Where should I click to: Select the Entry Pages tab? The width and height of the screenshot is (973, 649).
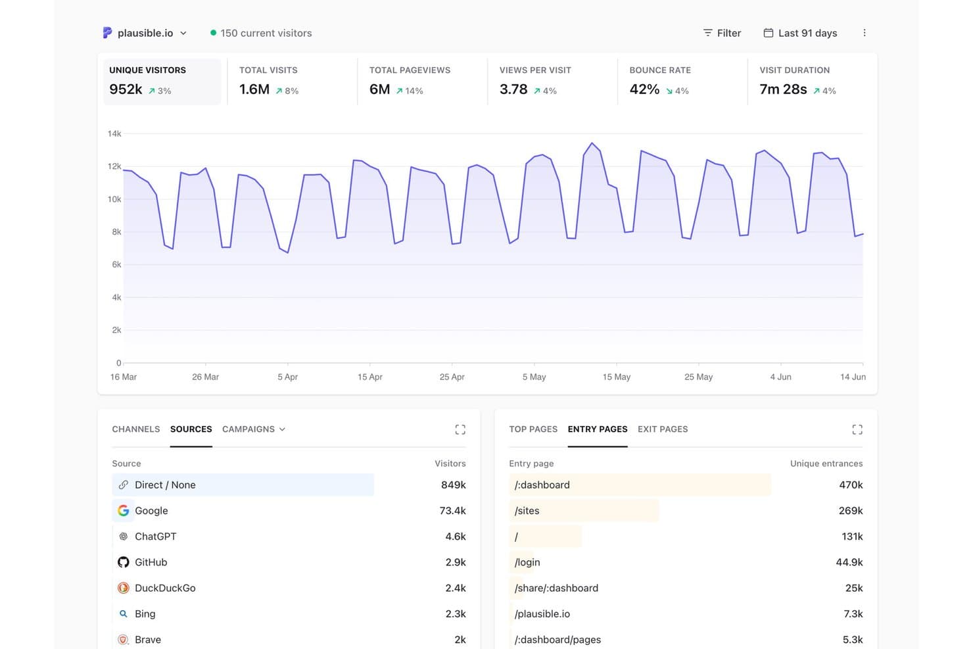click(x=598, y=429)
